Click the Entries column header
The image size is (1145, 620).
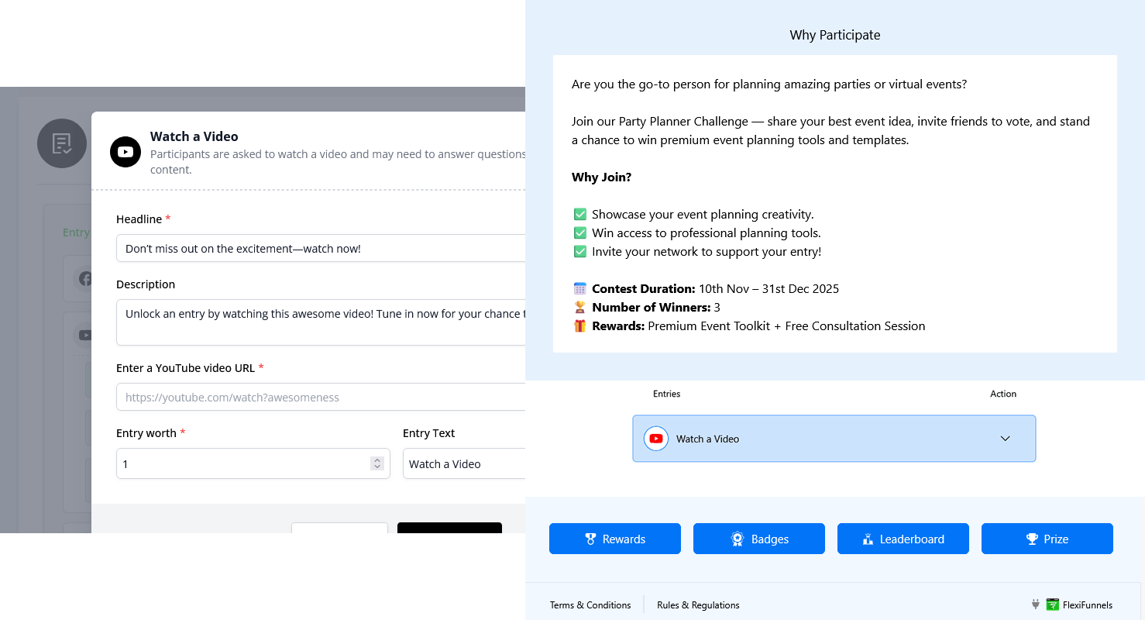pos(666,394)
